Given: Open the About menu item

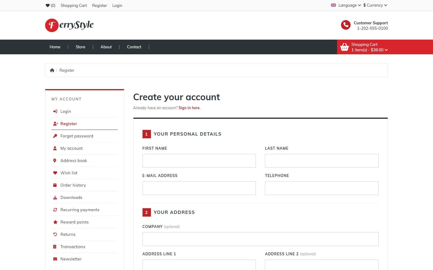Looking at the screenshot, I should point(106,47).
